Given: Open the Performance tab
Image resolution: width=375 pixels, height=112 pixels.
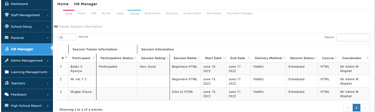Looking at the screenshot, I should point(152,13).
